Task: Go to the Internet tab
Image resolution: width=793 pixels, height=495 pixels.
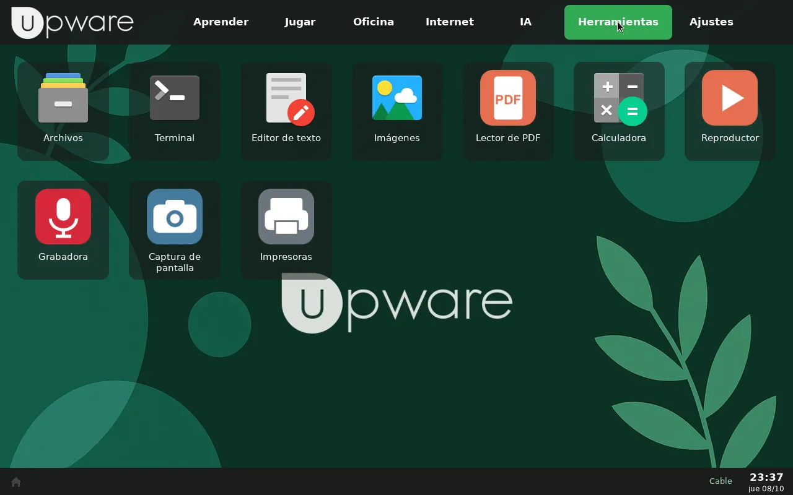Action: 450,22
